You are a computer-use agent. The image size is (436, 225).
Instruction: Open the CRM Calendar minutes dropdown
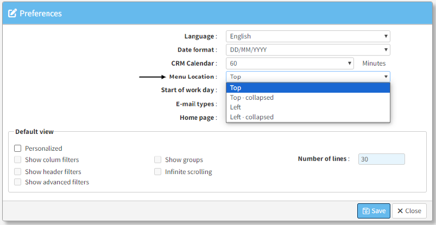290,63
